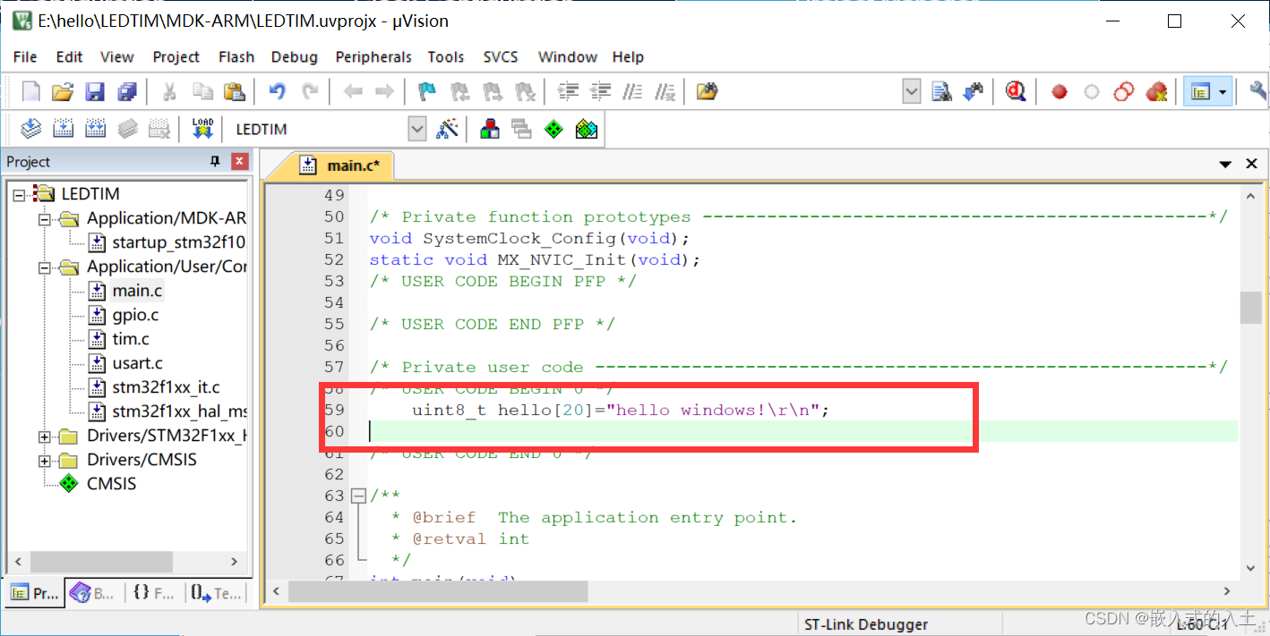Open Manage Project Items blocks icon
Image resolution: width=1270 pixels, height=636 pixels.
tap(490, 129)
